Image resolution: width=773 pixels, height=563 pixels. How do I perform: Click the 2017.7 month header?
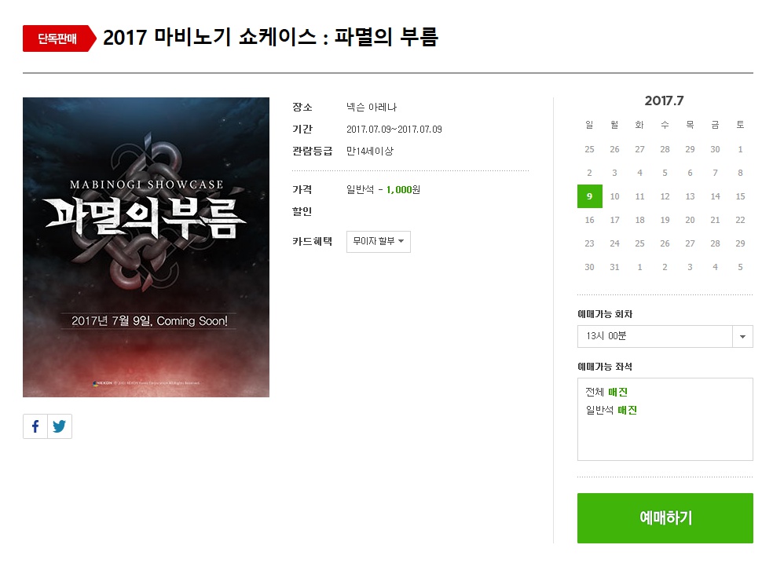(664, 101)
